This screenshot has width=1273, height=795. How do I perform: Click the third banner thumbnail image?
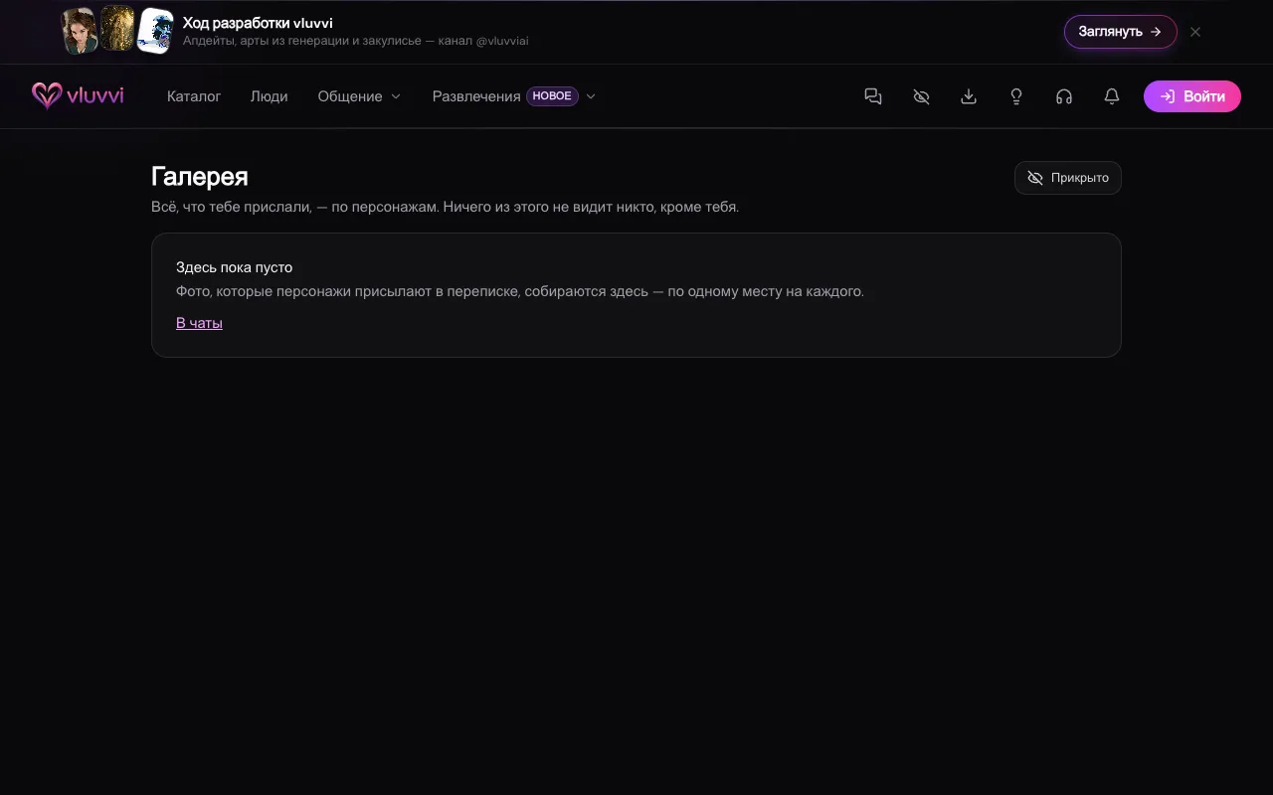pos(155,31)
